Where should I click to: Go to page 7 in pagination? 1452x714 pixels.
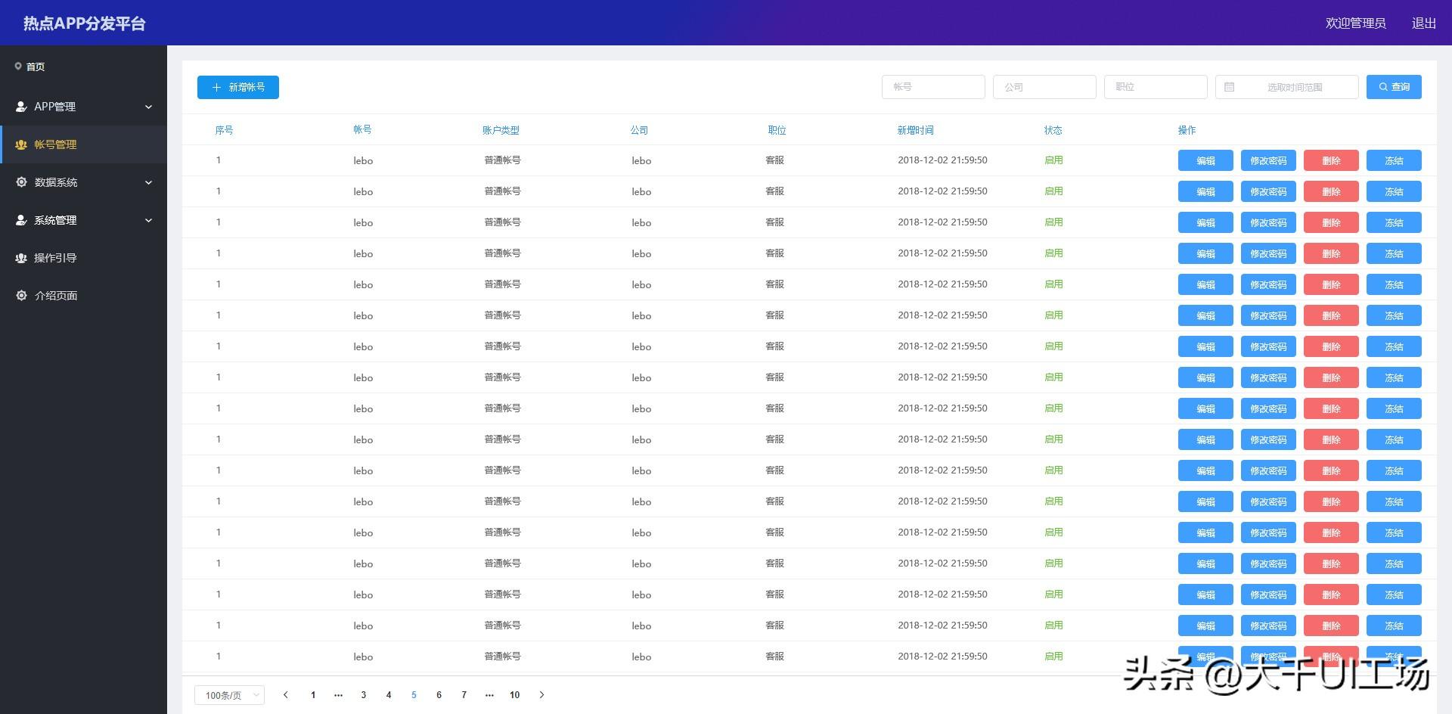(x=464, y=695)
